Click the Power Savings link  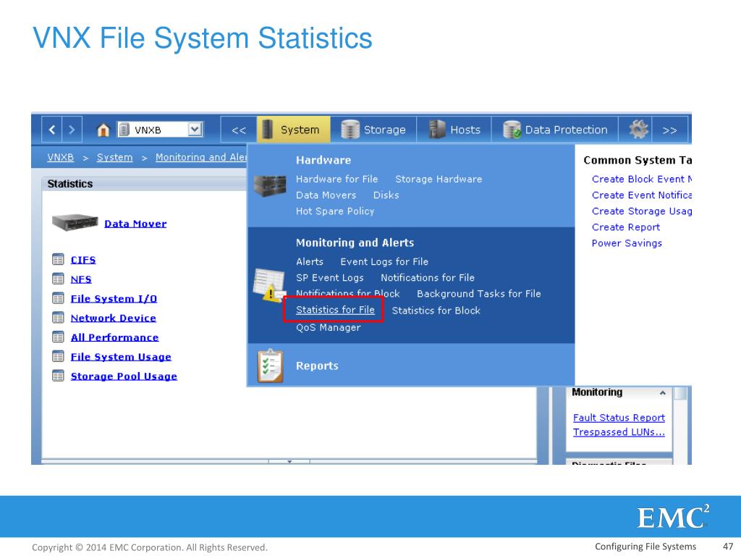pos(627,243)
